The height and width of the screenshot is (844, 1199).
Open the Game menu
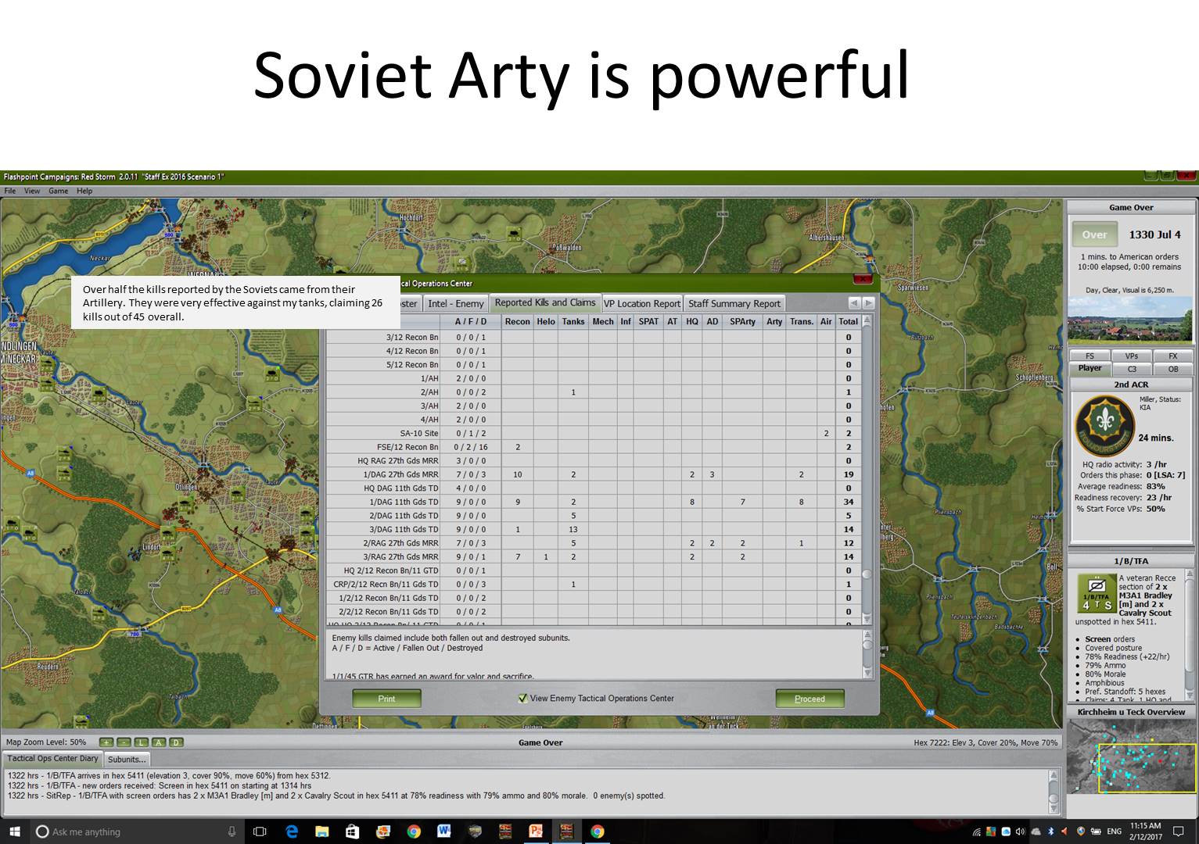click(59, 191)
